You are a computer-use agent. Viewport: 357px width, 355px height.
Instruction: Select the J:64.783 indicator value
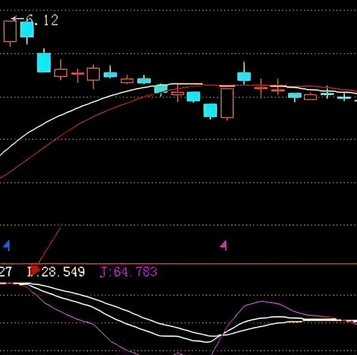[129, 272]
